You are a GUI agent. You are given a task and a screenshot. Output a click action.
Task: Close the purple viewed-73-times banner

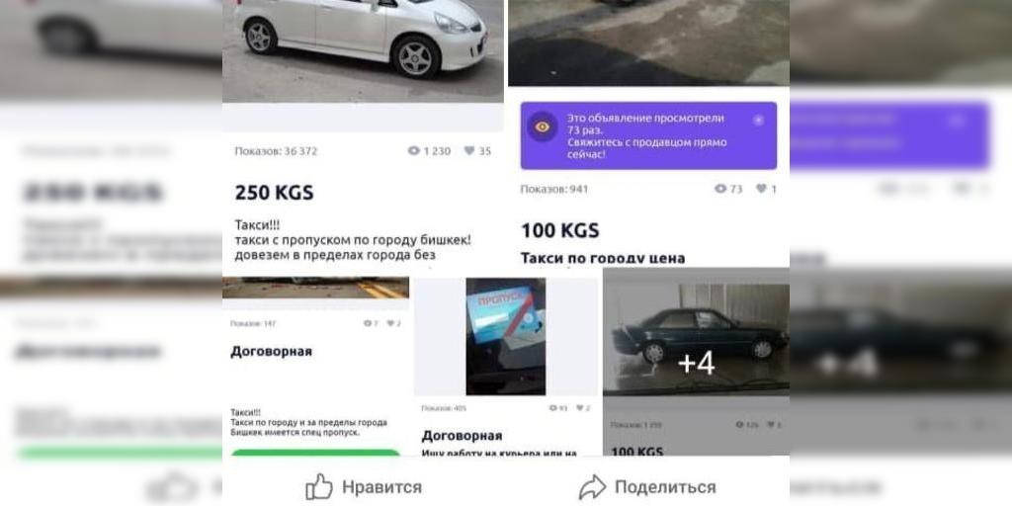click(x=758, y=120)
